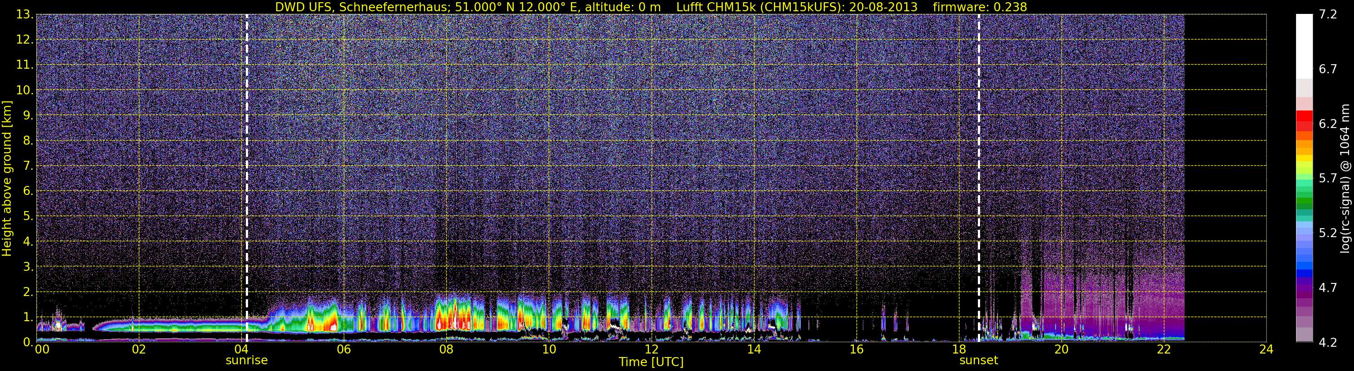Click the colorbar value '5.7'
Screen dimensions: 1354x371
coord(1328,179)
